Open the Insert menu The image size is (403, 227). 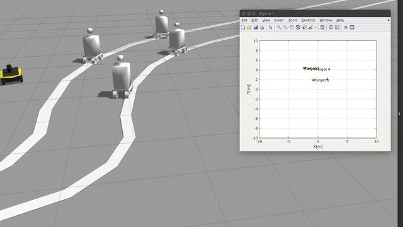pyautogui.click(x=279, y=20)
